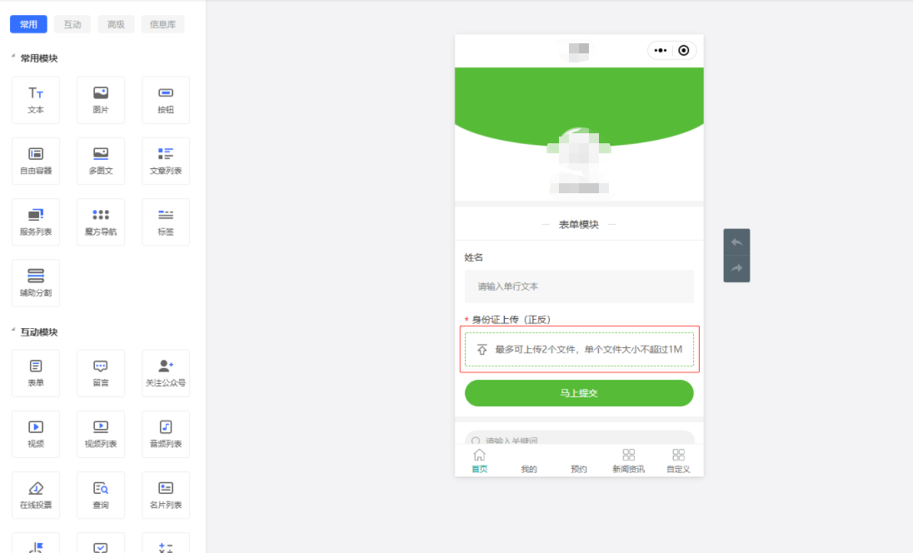This screenshot has width=913, height=553.
Task: Select the 音频列表 module
Action: (166, 434)
